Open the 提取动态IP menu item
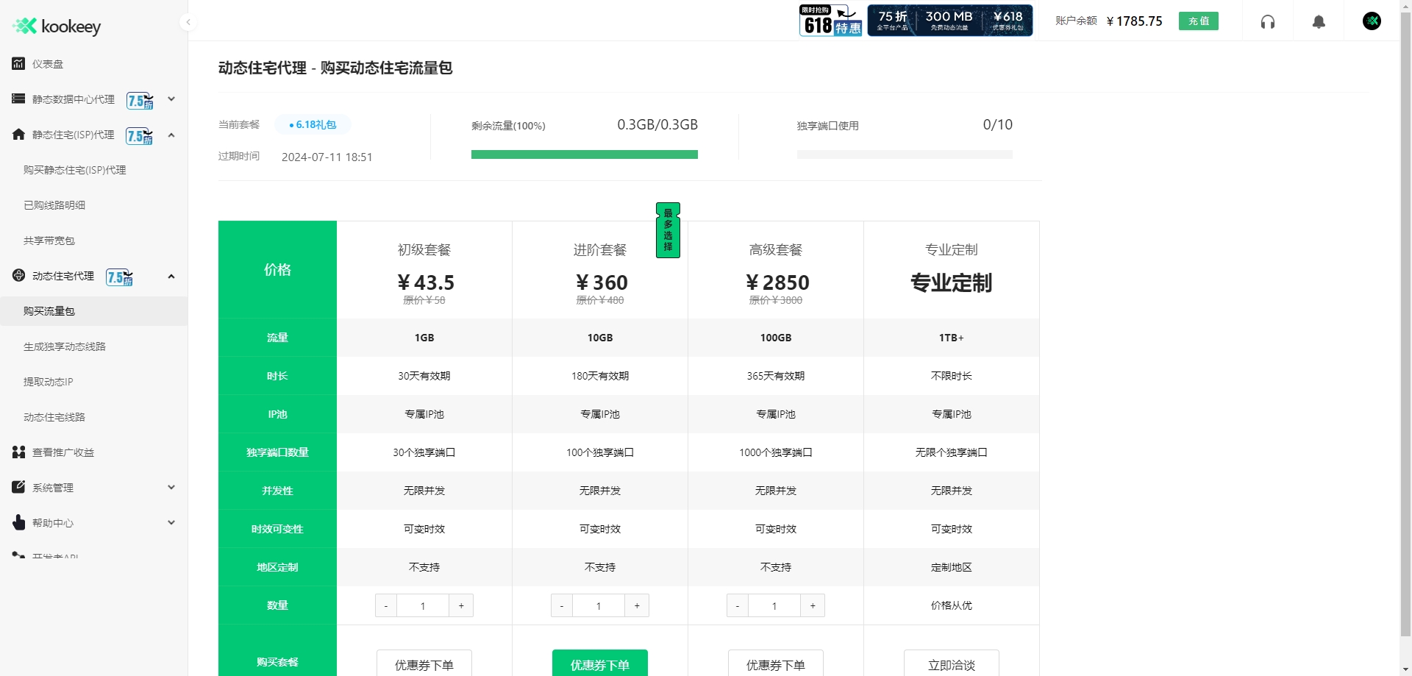 pyautogui.click(x=47, y=381)
